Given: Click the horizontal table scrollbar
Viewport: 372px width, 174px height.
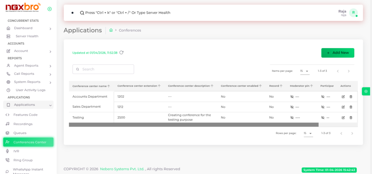Looking at the screenshot, I should [193, 125].
